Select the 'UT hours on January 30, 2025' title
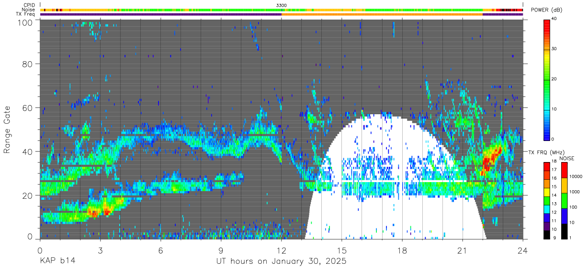 [x=282, y=261]
